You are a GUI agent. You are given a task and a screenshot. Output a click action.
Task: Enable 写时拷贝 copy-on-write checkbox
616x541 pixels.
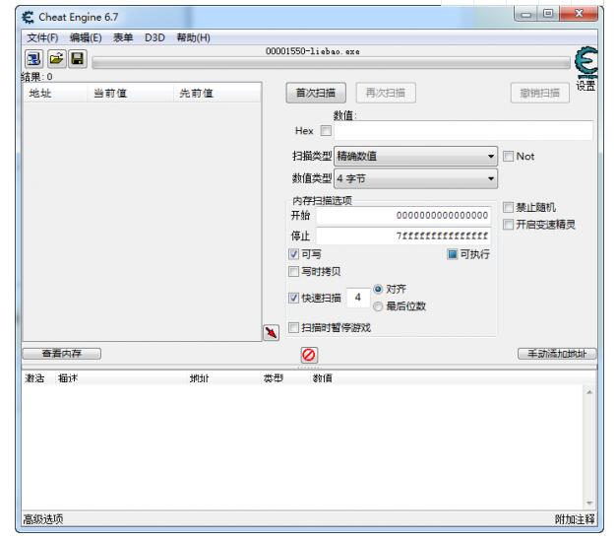pyautogui.click(x=293, y=271)
